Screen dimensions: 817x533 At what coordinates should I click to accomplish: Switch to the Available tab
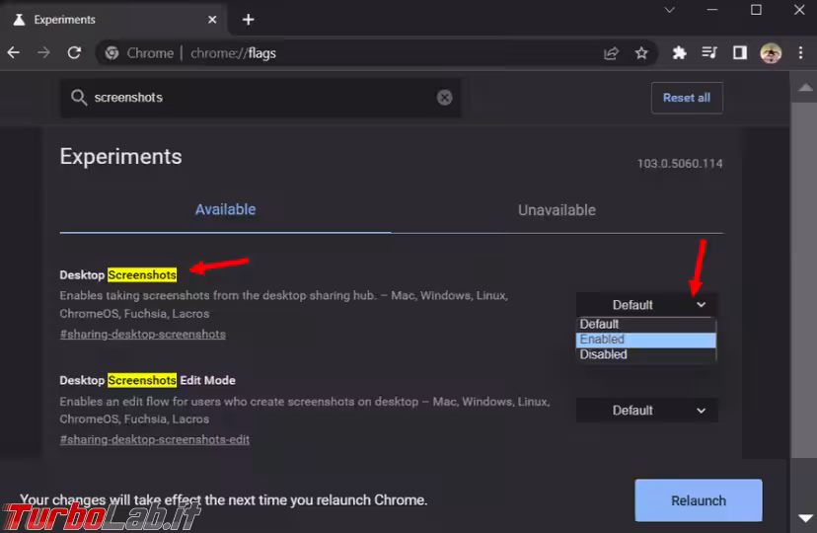[225, 209]
